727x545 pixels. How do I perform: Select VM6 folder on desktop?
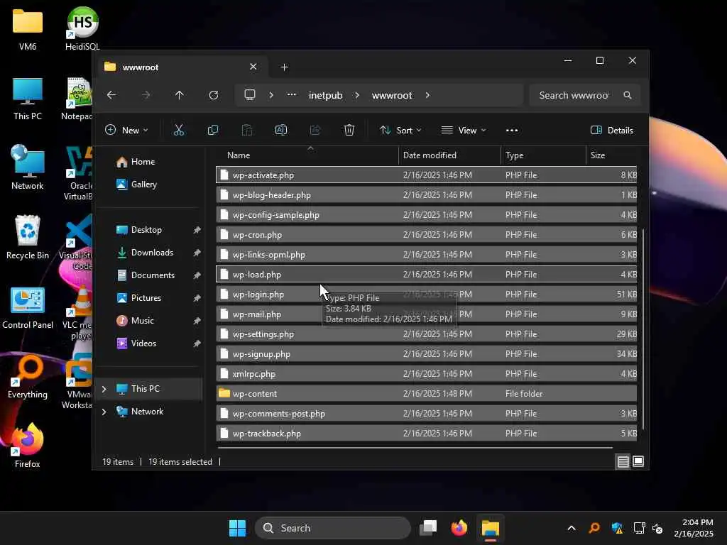click(28, 28)
